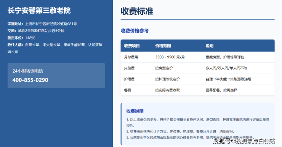Click the 收费标准 heading

(x=137, y=11)
